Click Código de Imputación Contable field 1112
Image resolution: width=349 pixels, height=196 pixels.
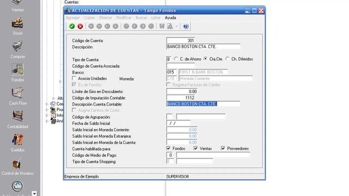coord(180,98)
